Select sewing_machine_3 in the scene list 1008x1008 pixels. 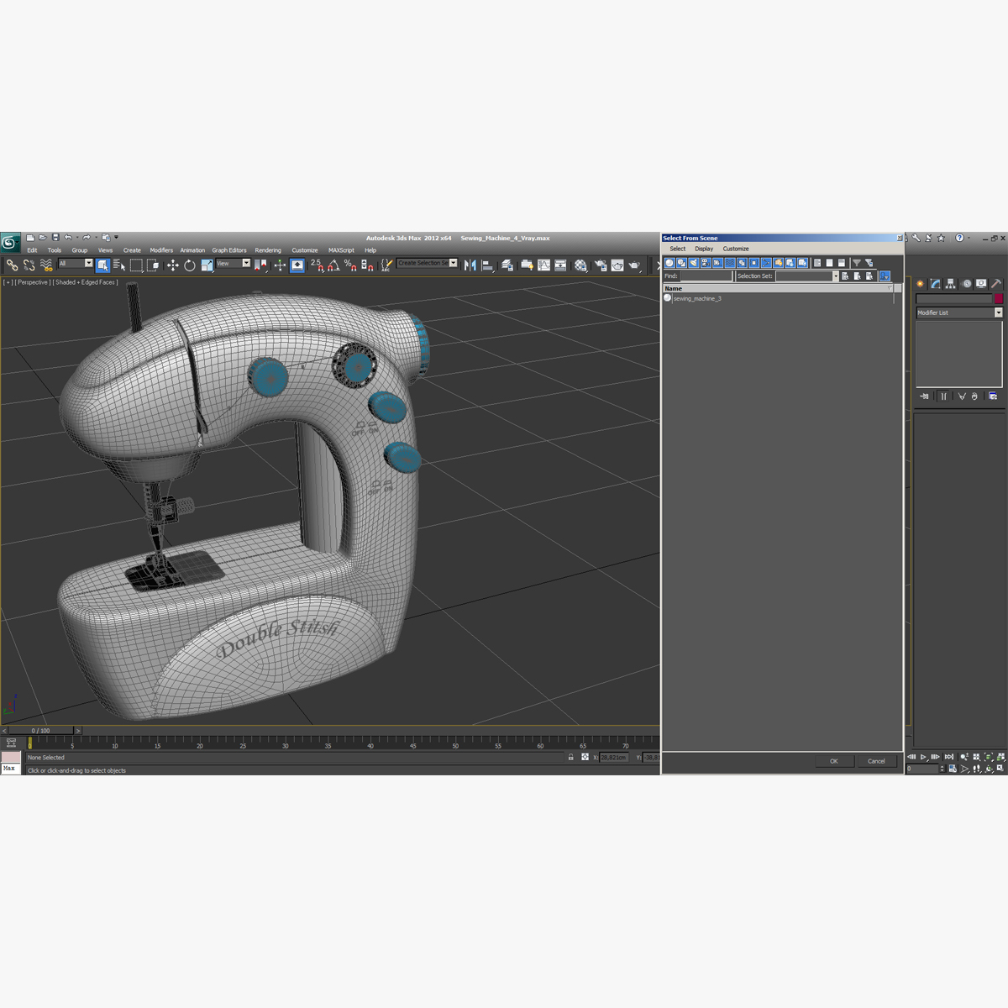click(x=696, y=297)
